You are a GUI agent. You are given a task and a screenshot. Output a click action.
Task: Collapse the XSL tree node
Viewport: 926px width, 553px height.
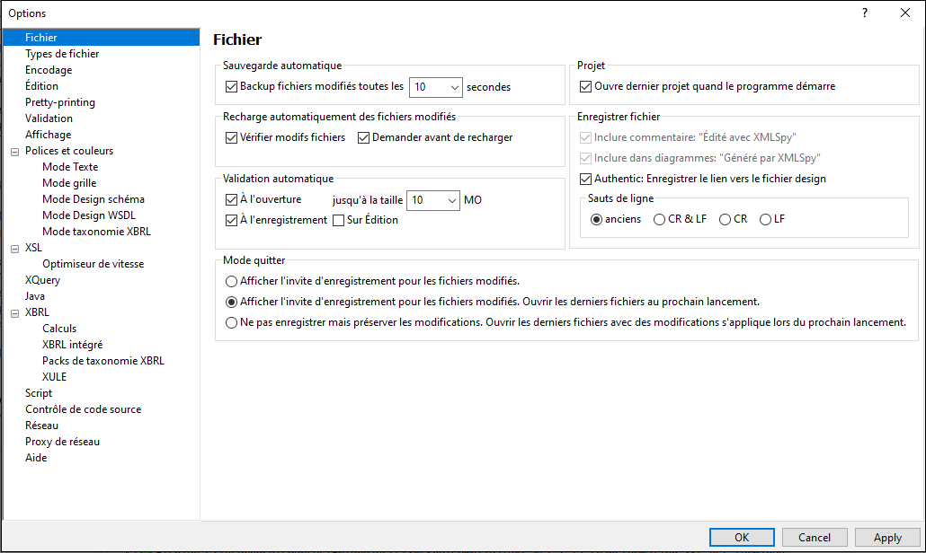point(14,248)
